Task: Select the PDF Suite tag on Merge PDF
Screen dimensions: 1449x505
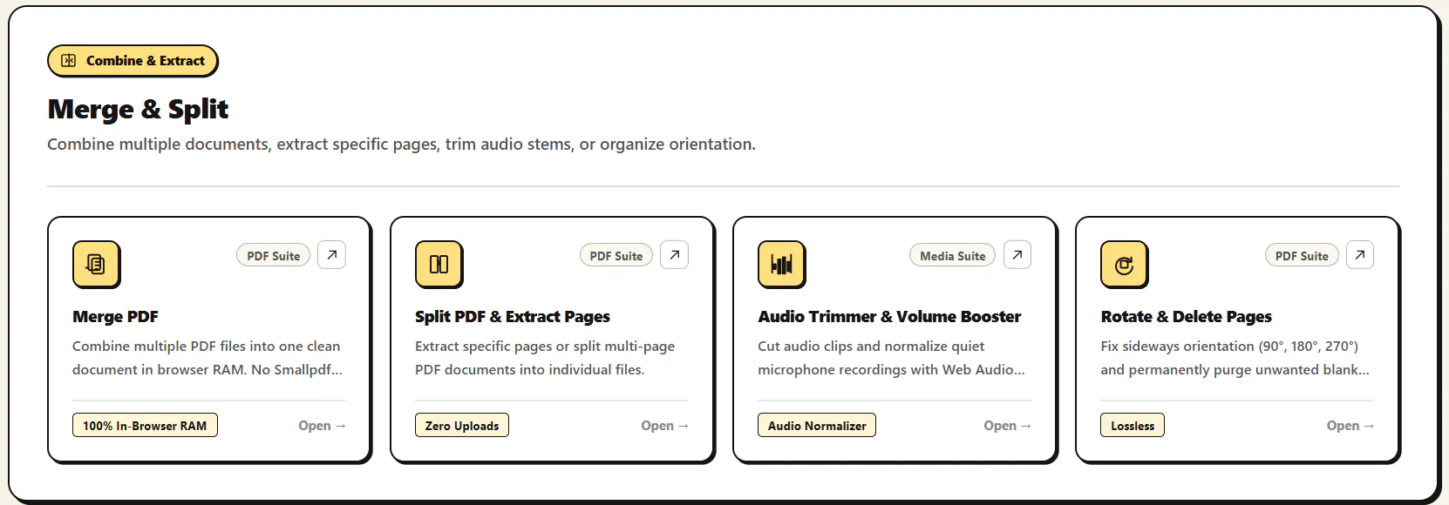Action: click(x=273, y=256)
